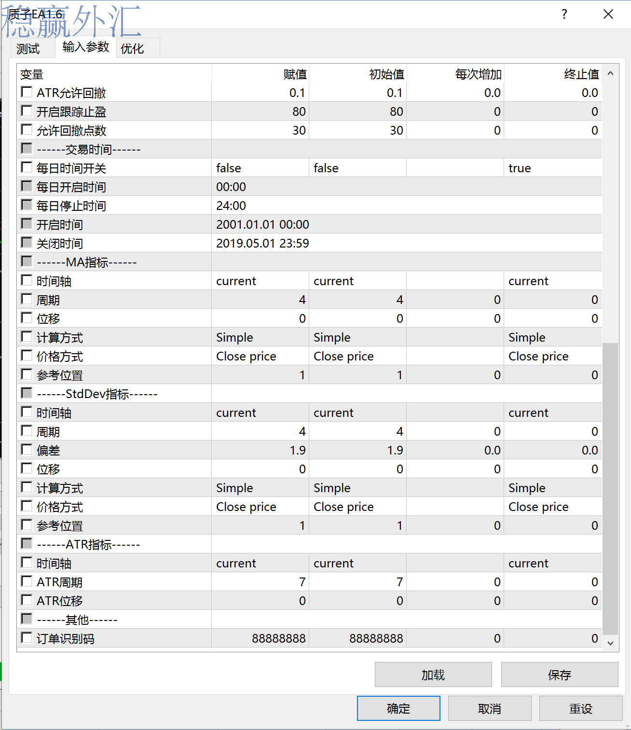Click the scrollbar down arrow
Image resolution: width=631 pixels, height=730 pixels.
coord(610,643)
